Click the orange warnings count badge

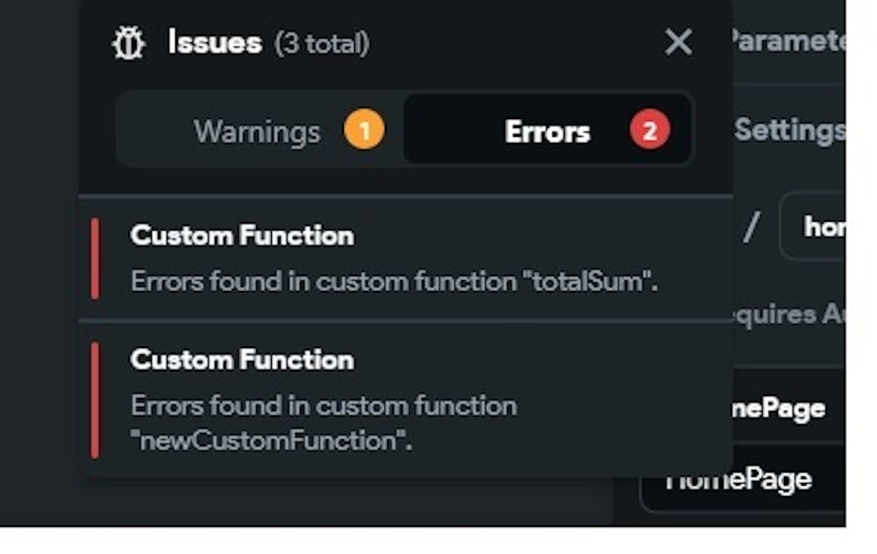click(x=365, y=131)
